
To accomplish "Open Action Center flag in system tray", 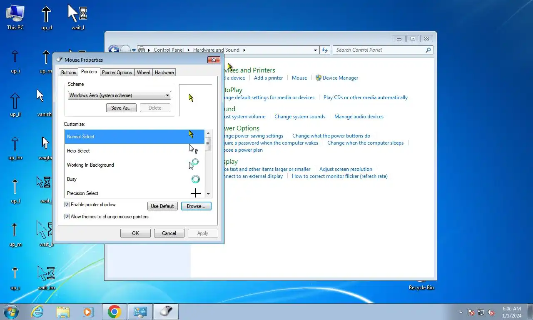I will [x=471, y=312].
